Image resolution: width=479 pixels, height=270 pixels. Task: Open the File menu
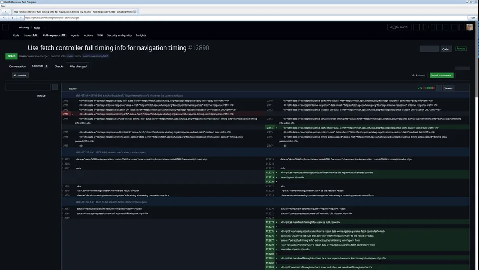3,6
